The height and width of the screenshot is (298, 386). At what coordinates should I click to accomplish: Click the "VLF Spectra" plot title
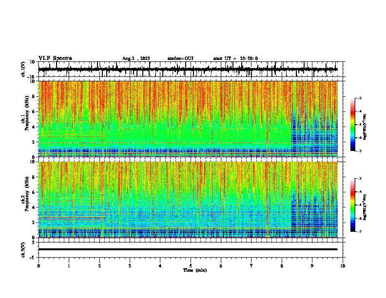55,58
